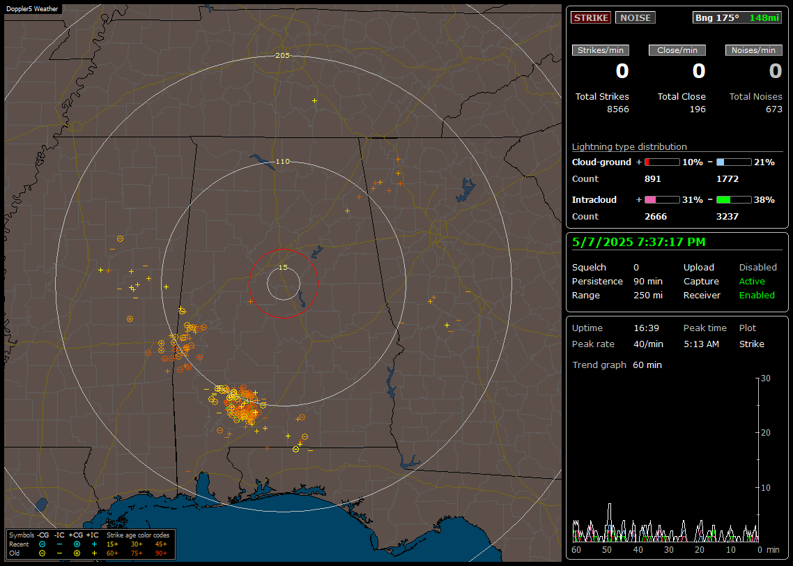Click the Old +IC yellow plus legend symbol
793x566 pixels.
[94, 553]
